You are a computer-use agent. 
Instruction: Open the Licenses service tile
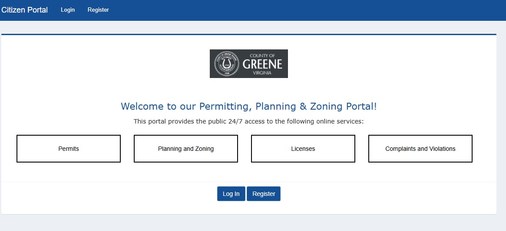(x=303, y=149)
